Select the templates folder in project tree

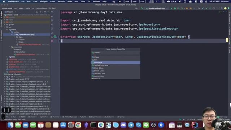pyautogui.click(x=19, y=52)
